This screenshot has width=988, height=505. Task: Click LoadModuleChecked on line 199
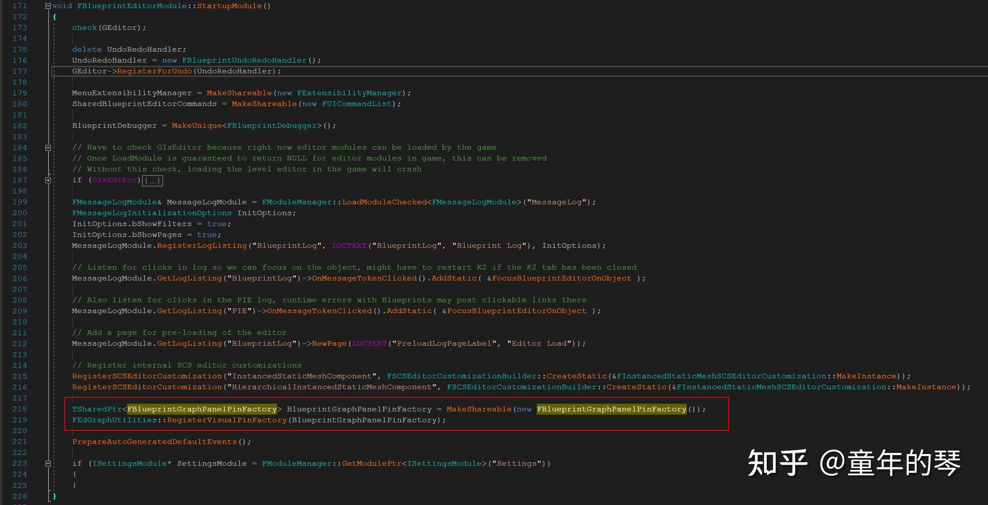click(384, 202)
